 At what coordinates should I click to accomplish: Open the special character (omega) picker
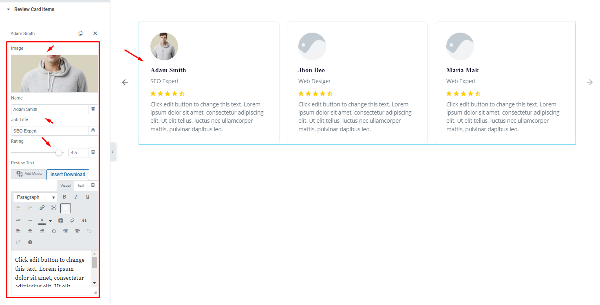tap(53, 231)
